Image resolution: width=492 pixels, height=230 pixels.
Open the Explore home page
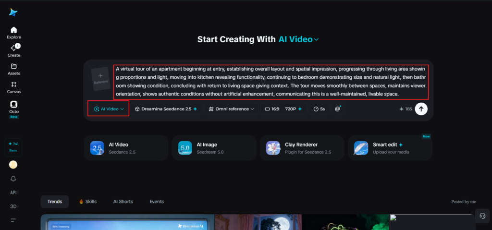[x=14, y=33]
